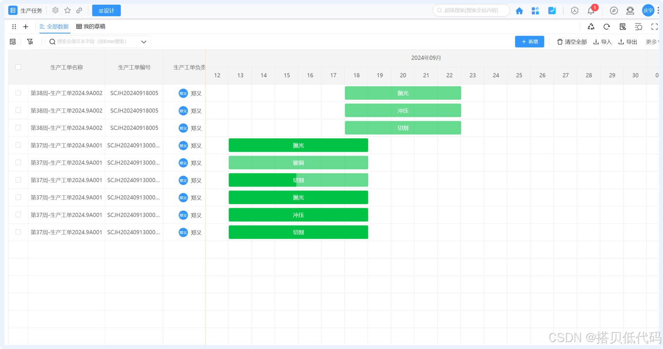Click the 导入 button

click(603, 42)
